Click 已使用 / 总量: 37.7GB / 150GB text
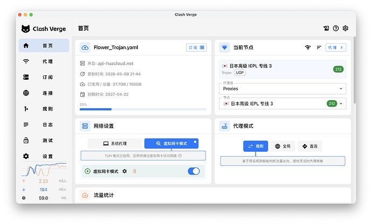 [114, 84]
